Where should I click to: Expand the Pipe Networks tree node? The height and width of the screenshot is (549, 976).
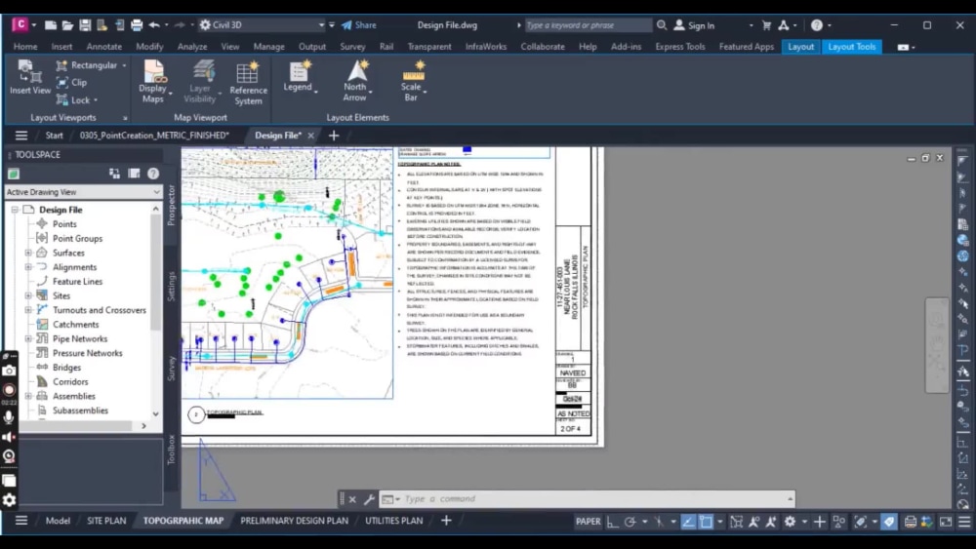tap(29, 339)
